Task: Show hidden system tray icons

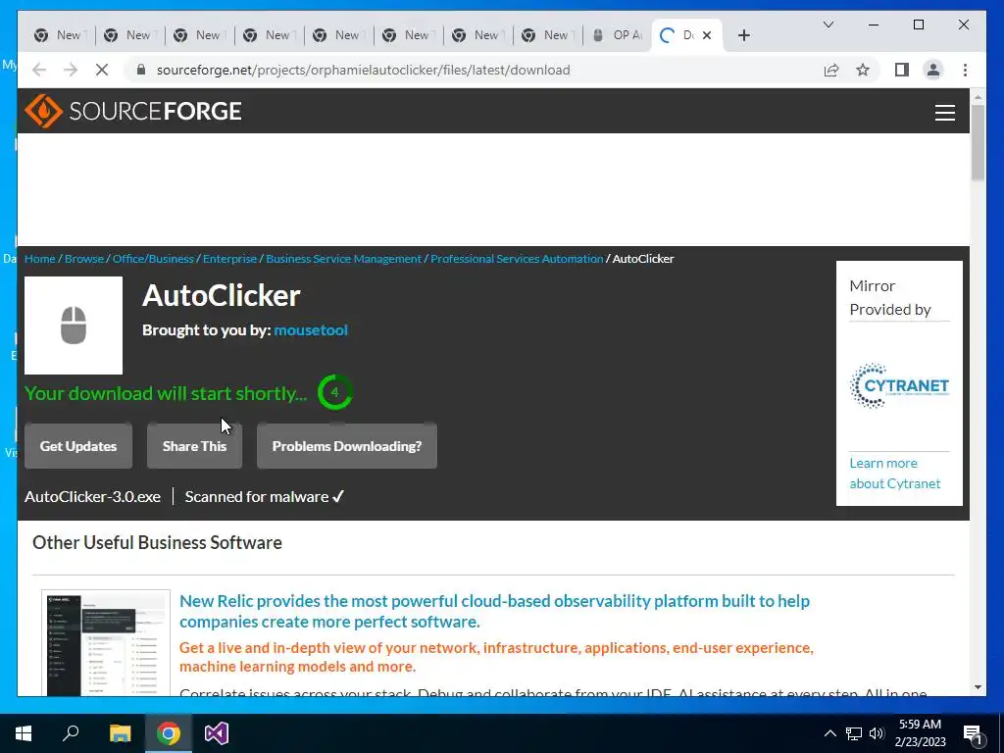Action: click(829, 733)
